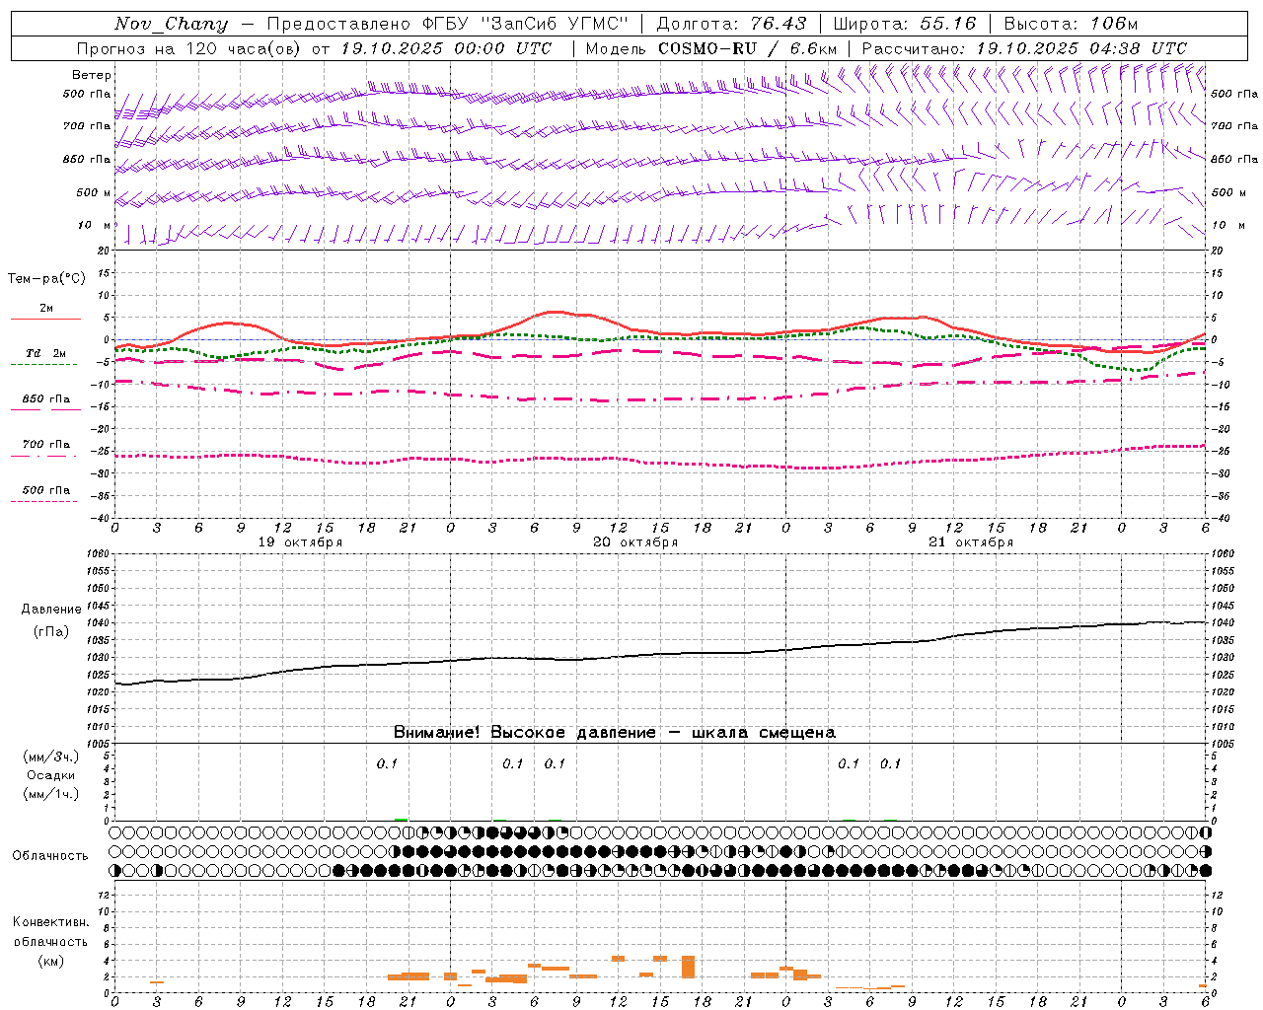Click the 'Давление' pressure panel label
This screenshot has height=1010, width=1263.
50,610
